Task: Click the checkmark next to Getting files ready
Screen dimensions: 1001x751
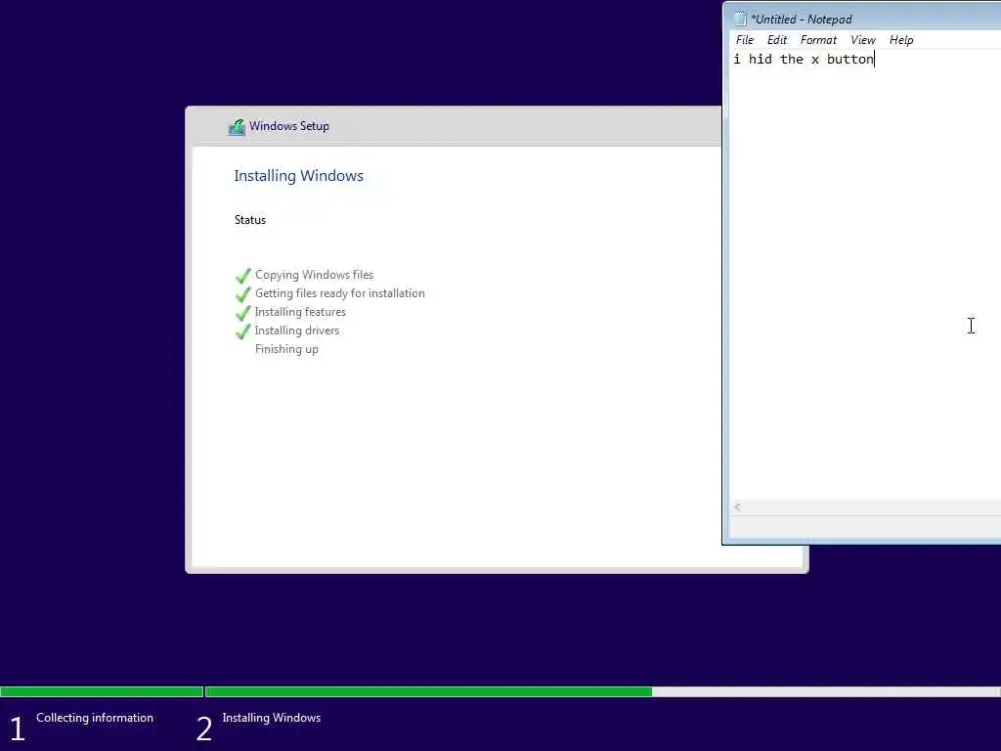Action: tap(243, 293)
